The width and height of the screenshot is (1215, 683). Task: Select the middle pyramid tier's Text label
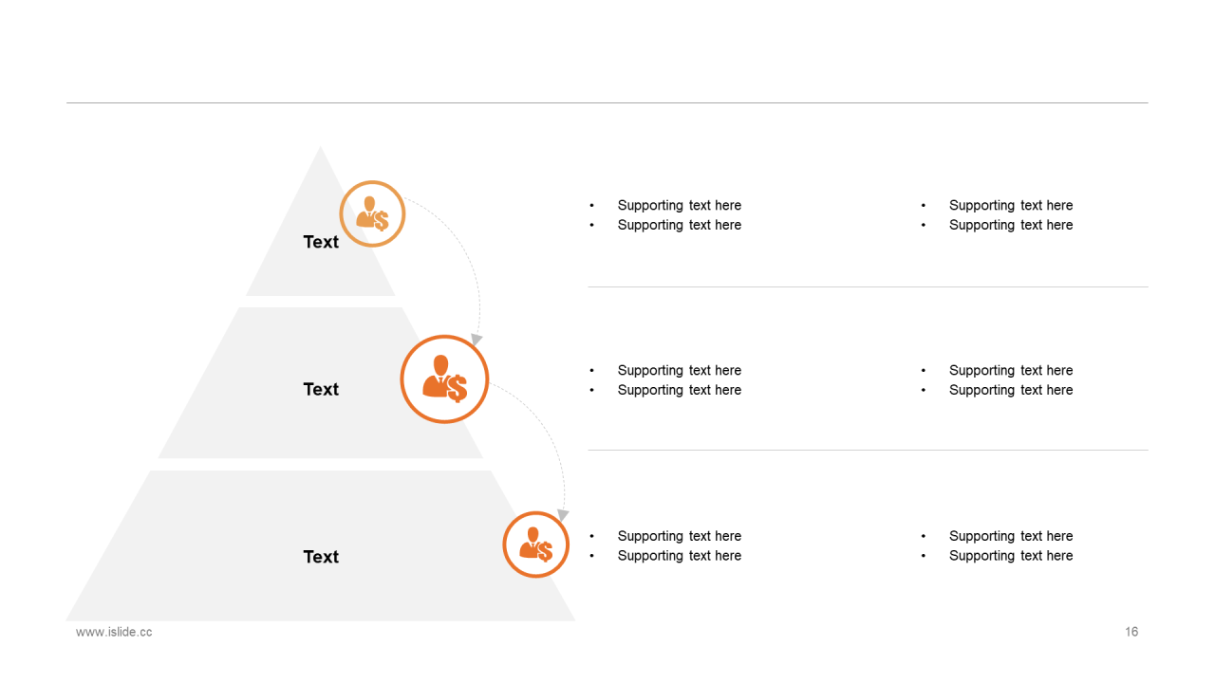point(321,389)
